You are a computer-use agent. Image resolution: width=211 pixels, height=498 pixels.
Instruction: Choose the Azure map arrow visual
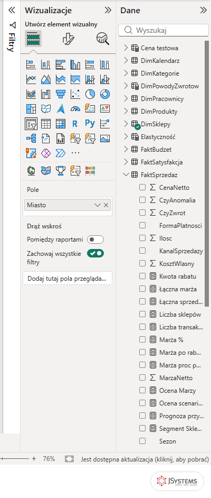point(61,108)
